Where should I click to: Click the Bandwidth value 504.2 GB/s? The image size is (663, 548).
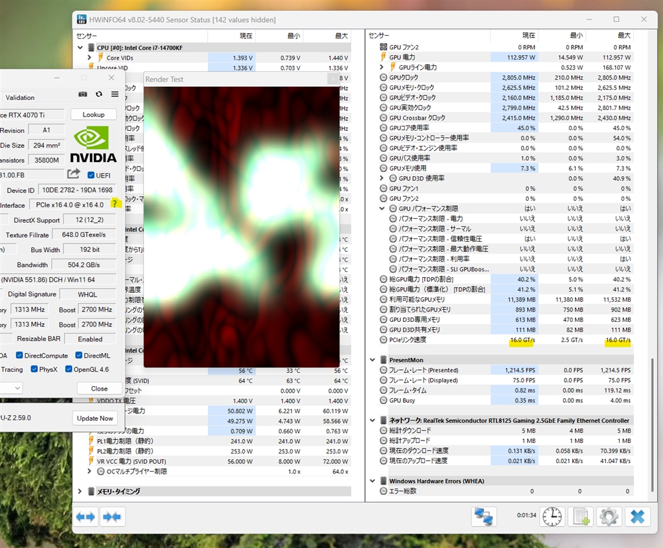[84, 265]
